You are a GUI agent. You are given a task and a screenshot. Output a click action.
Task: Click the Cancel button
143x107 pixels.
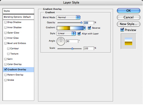128,17
